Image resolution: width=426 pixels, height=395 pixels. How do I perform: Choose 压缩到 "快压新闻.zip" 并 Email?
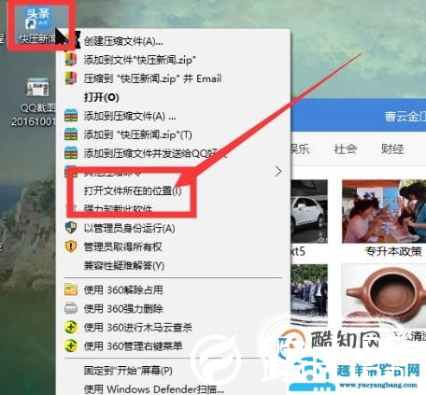click(152, 78)
